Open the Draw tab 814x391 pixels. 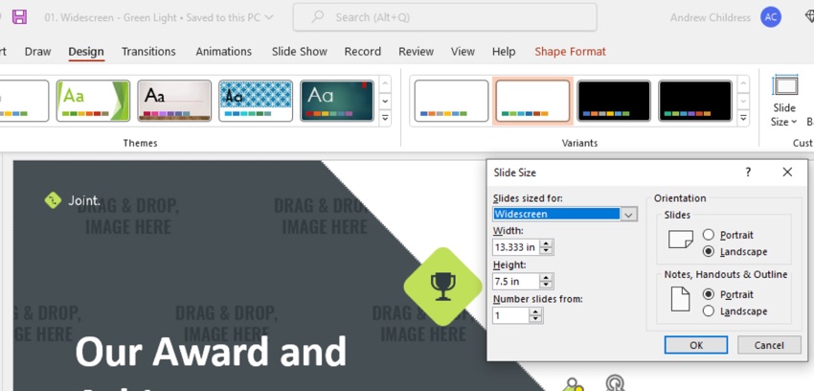coord(38,52)
